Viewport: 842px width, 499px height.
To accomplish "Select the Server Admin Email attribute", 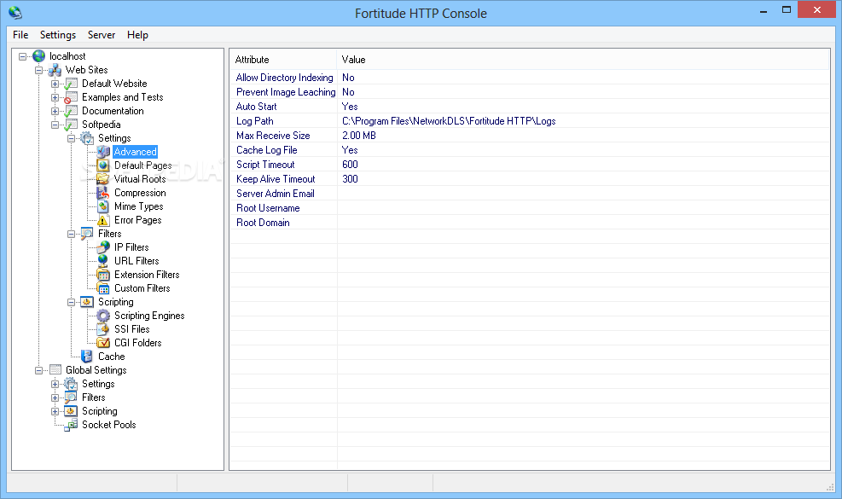I will (275, 194).
